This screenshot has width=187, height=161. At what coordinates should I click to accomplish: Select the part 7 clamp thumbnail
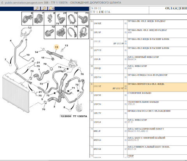pyautogui.click(x=39, y=19)
